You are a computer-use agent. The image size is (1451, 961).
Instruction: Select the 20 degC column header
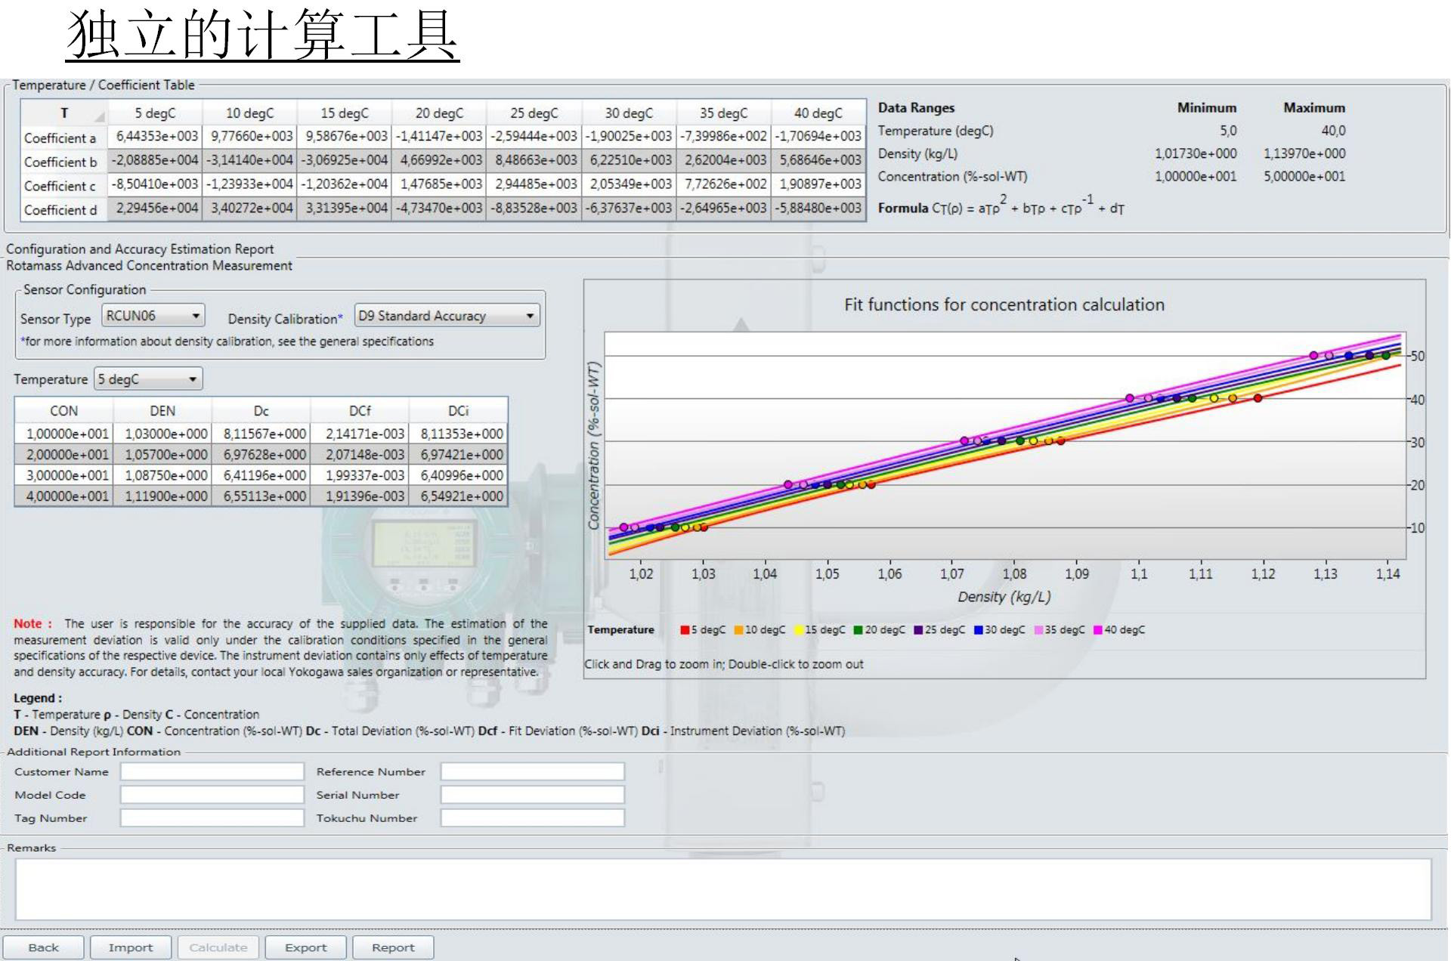(439, 113)
